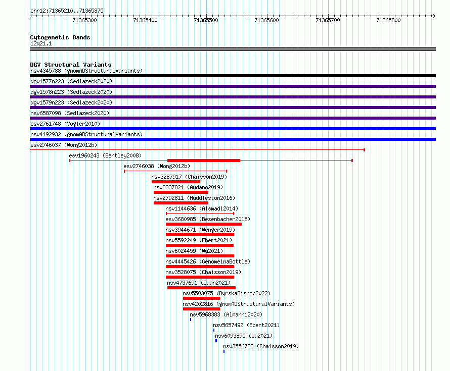Select nsv3556783 (Chaisson2019) label
This screenshot has width=450, height=371.
[x=261, y=346]
